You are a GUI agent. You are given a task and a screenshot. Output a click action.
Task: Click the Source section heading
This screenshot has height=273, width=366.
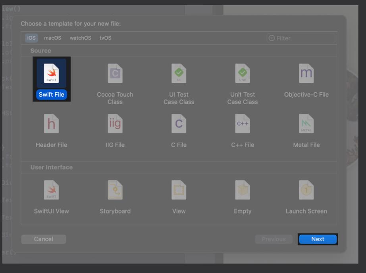(x=40, y=51)
